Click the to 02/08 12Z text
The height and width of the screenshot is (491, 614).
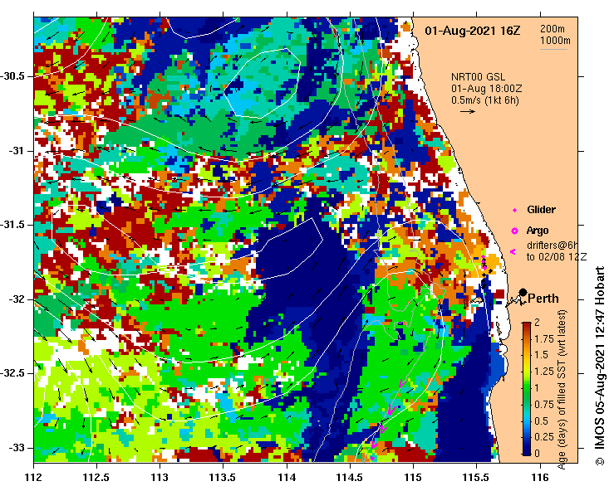coord(557,257)
